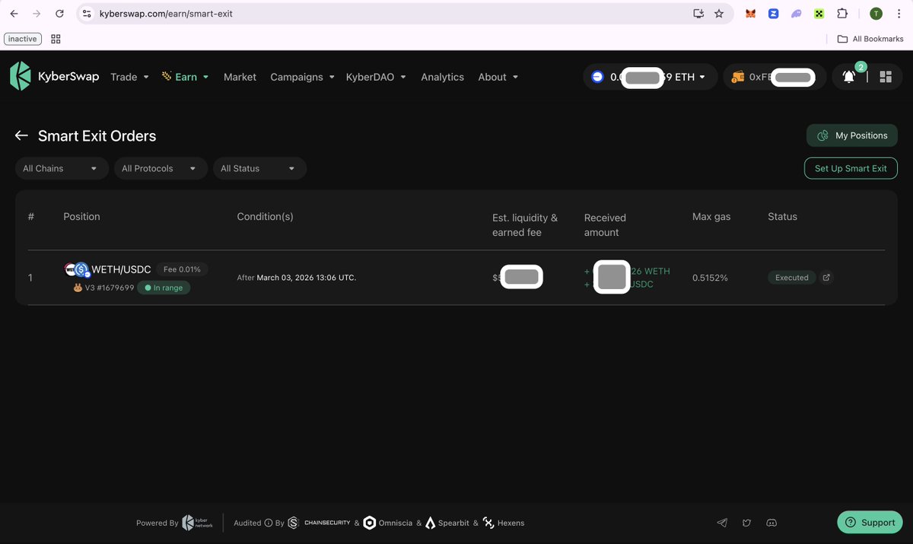Screen dimensions: 913x544
Task: Open the external link icon beside Executed
Action: 827,278
